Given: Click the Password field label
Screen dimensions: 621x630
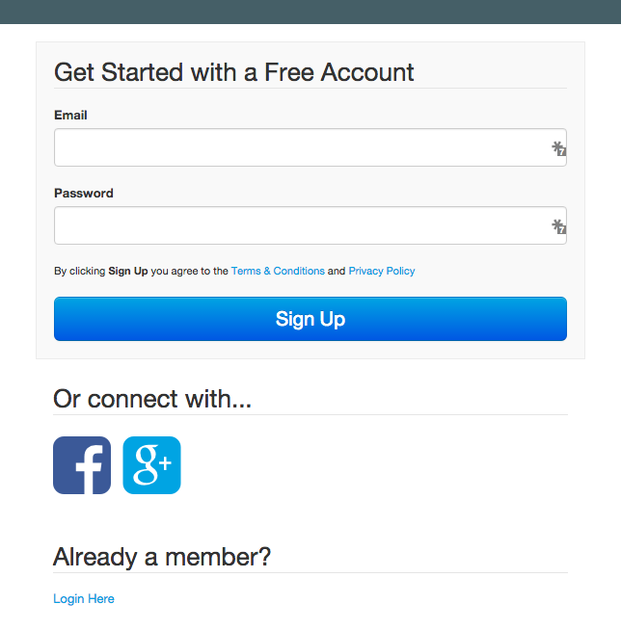Looking at the screenshot, I should (x=84, y=193).
